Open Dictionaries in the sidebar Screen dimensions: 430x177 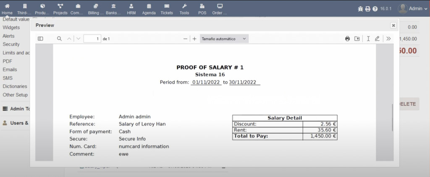(x=15, y=86)
